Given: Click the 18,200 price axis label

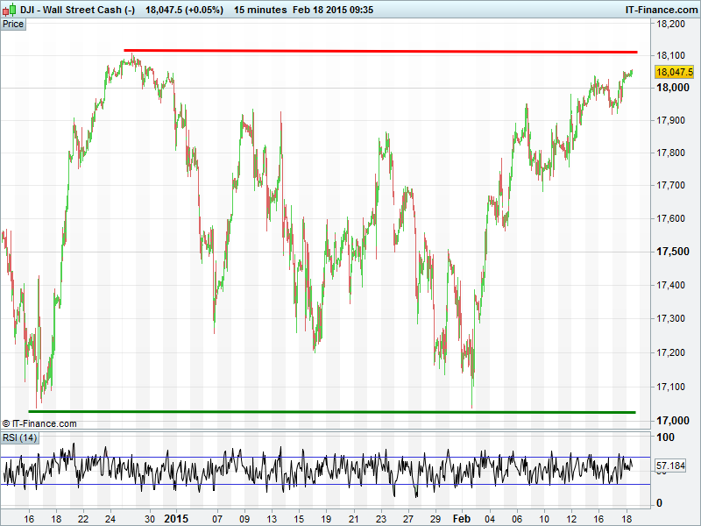Looking at the screenshot, I should pos(670,24).
